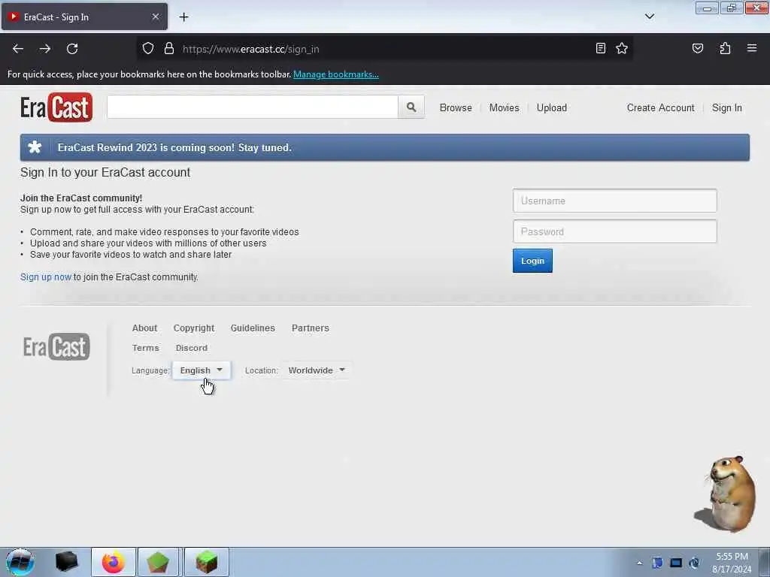Open Windows Start orb
Viewport: 770px width, 577px height.
pyautogui.click(x=20, y=562)
